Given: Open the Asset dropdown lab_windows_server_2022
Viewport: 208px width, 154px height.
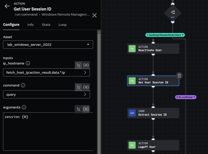Looking at the screenshot, I should 48,45.
